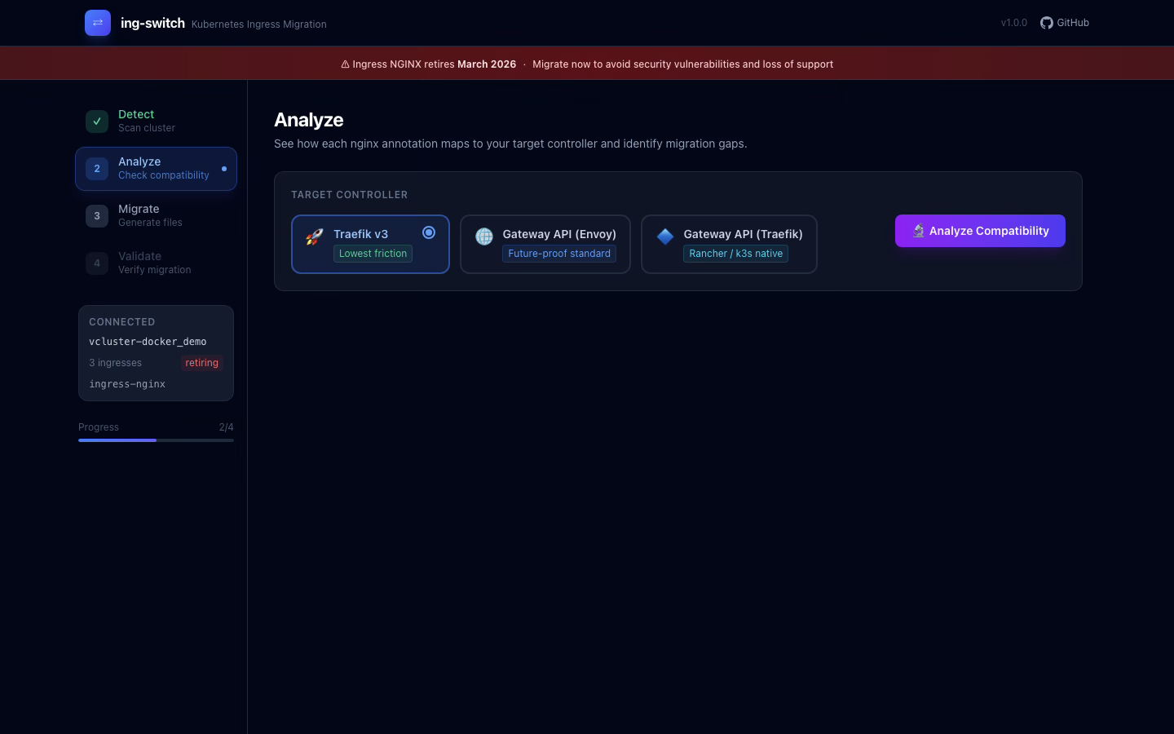The width and height of the screenshot is (1174, 734).
Task: Open the Migrate step
Action: [x=157, y=216]
